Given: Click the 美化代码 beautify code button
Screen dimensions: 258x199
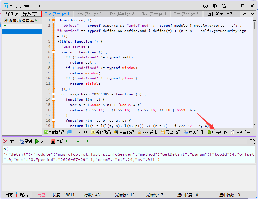Looking at the screenshot, I should coord(101,132).
